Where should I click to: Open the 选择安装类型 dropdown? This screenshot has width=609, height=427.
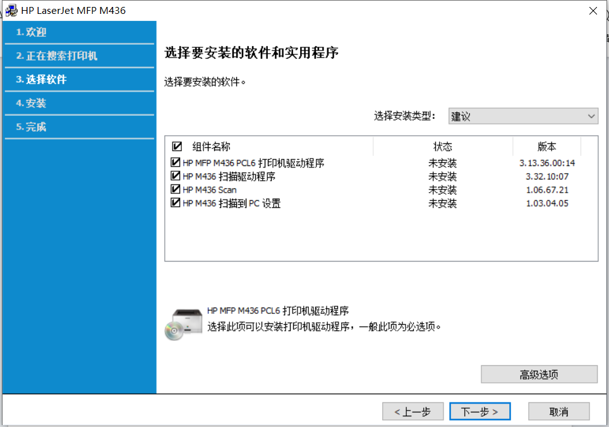point(522,116)
